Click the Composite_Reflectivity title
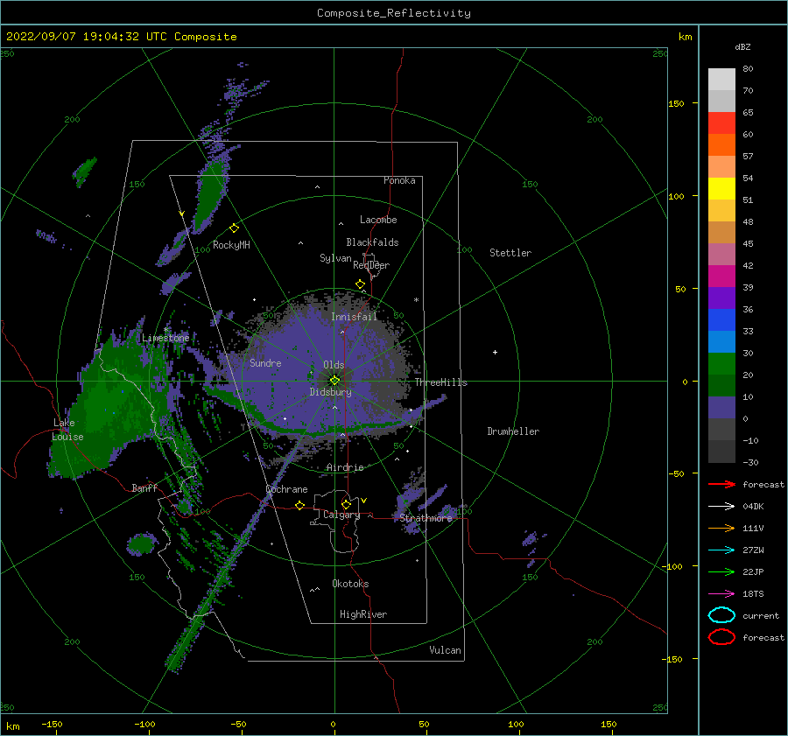 pos(394,13)
